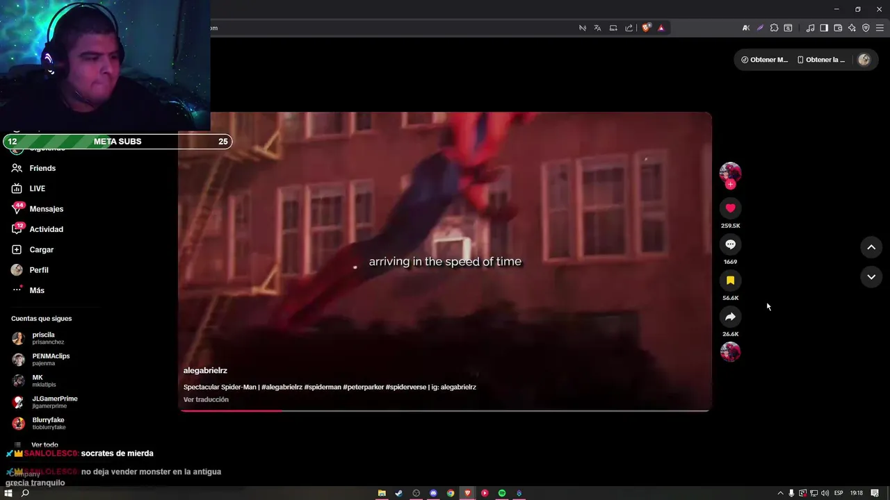Click the crossed-out signal icon in address bar

[x=583, y=28]
